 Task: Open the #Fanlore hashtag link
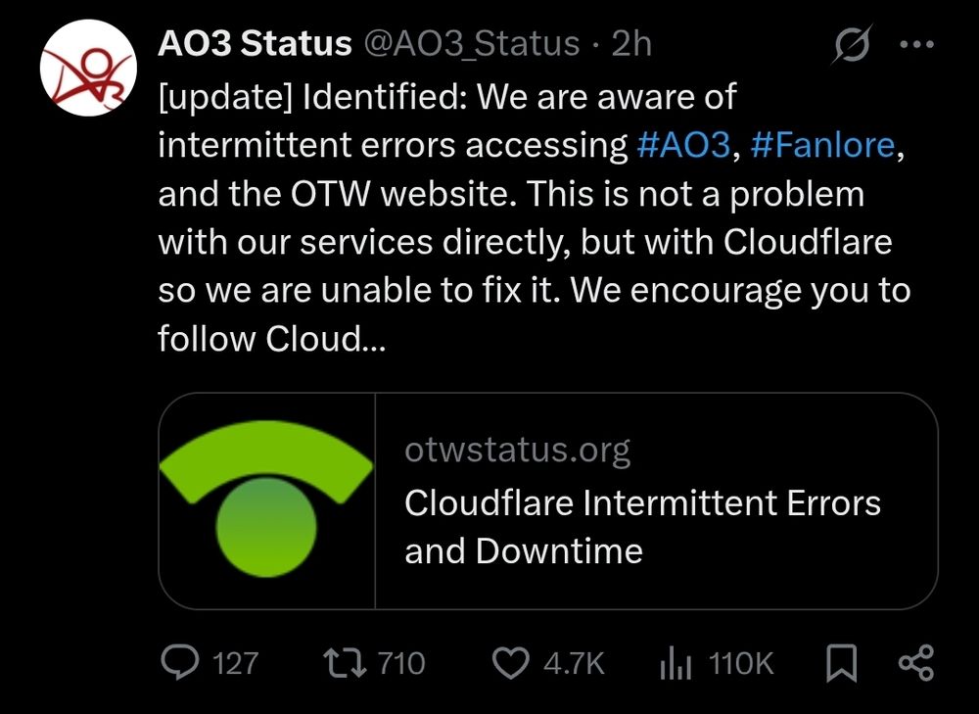822,145
